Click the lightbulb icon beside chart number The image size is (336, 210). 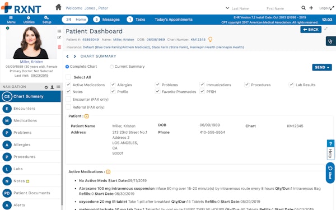(x=211, y=39)
